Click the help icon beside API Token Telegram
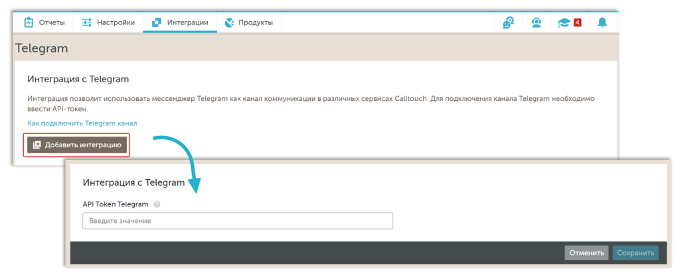The height and width of the screenshot is (274, 680). click(x=157, y=204)
